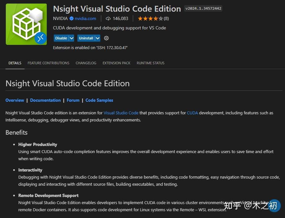Click the Nsight extension logo icon
The width and height of the screenshot is (285, 218).
click(x=26, y=24)
